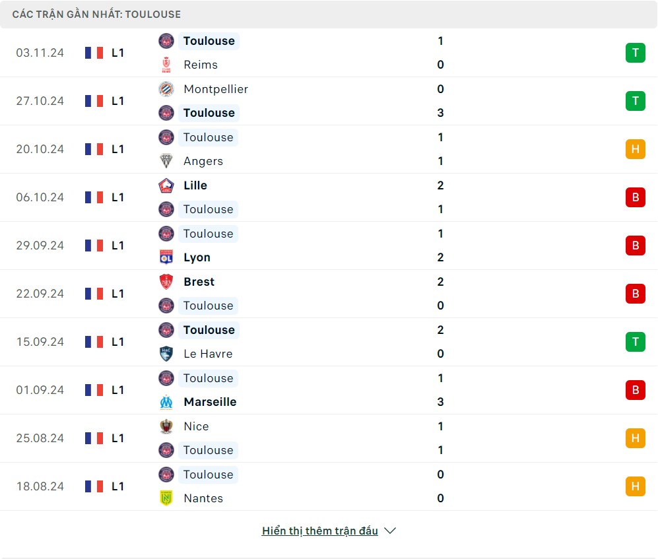Click the Le Havre club crest icon
This screenshot has height=559, width=658.
[x=166, y=354]
